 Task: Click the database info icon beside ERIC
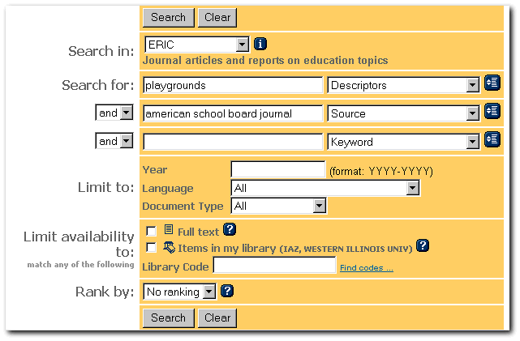(260, 45)
